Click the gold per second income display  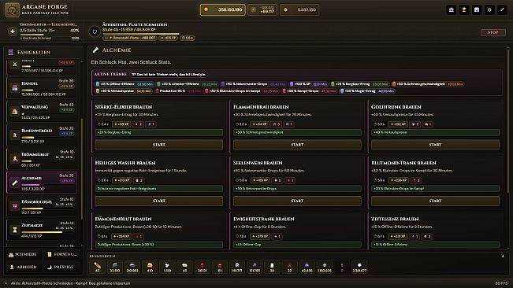(x=262, y=9)
